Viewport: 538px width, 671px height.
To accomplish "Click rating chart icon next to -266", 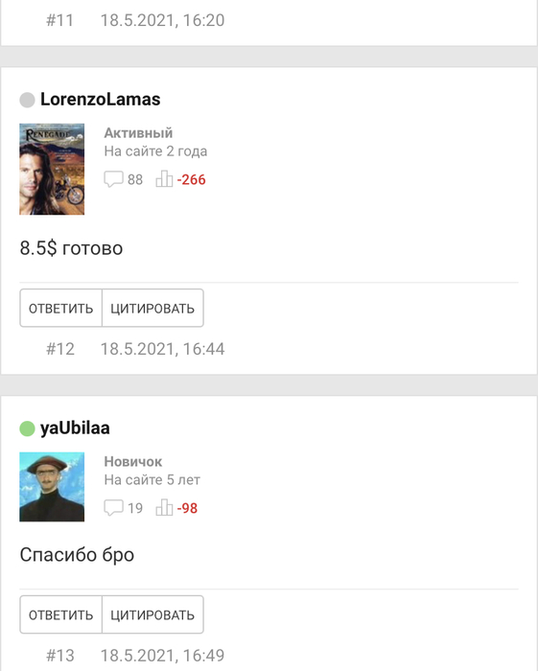I will click(x=164, y=179).
